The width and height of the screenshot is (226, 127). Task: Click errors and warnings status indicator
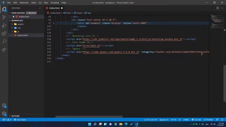tap(7, 120)
